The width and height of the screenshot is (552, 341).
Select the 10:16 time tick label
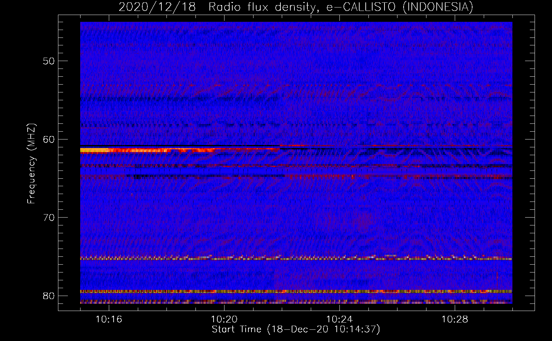[109, 320]
